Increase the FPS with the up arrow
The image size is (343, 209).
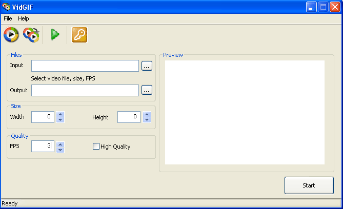[x=60, y=144]
